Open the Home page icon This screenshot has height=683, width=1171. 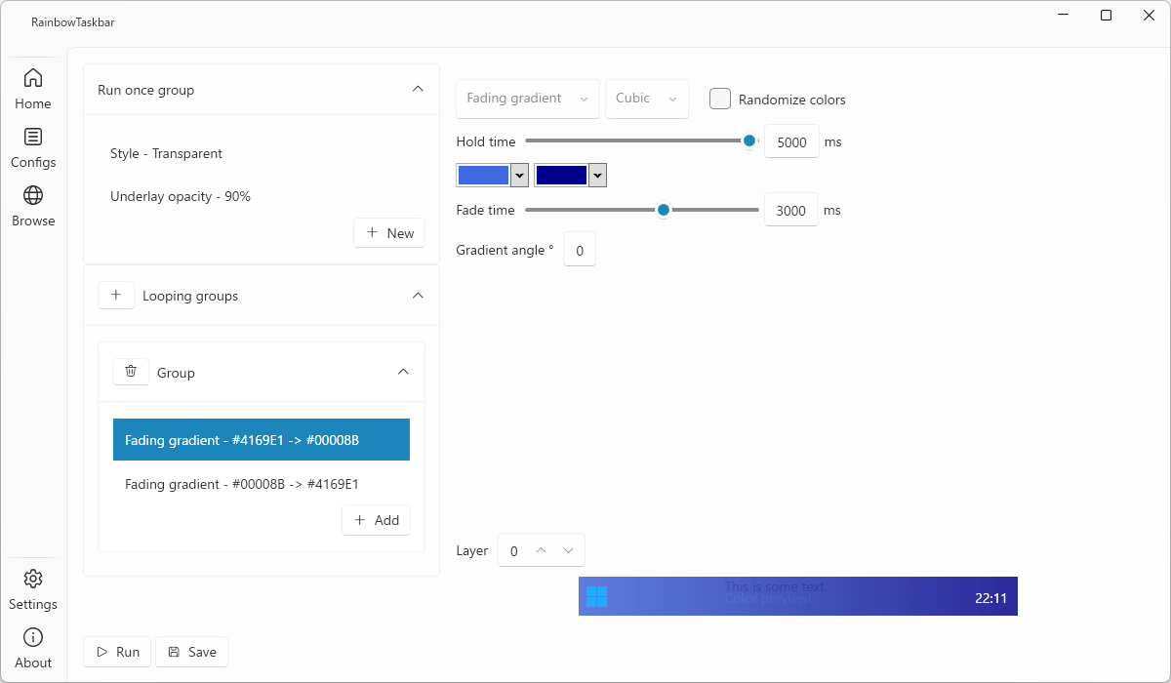[33, 78]
